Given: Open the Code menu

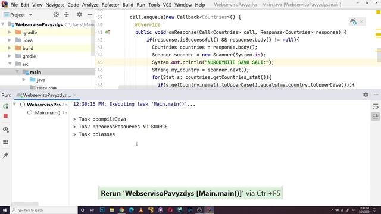Looking at the screenshot, I should [73, 5].
